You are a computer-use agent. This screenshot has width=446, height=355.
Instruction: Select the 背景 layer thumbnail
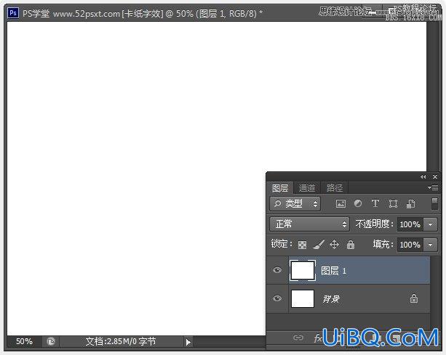pos(303,298)
